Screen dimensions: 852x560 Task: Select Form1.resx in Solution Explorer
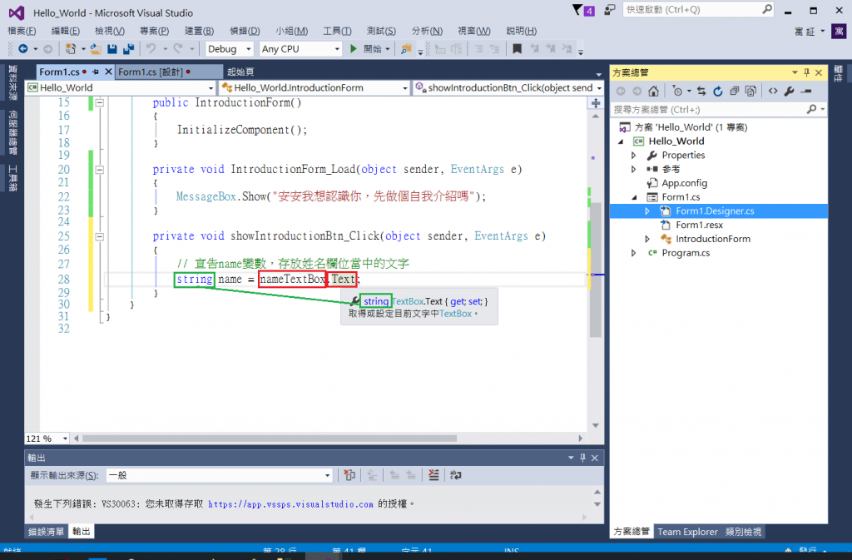[699, 225]
